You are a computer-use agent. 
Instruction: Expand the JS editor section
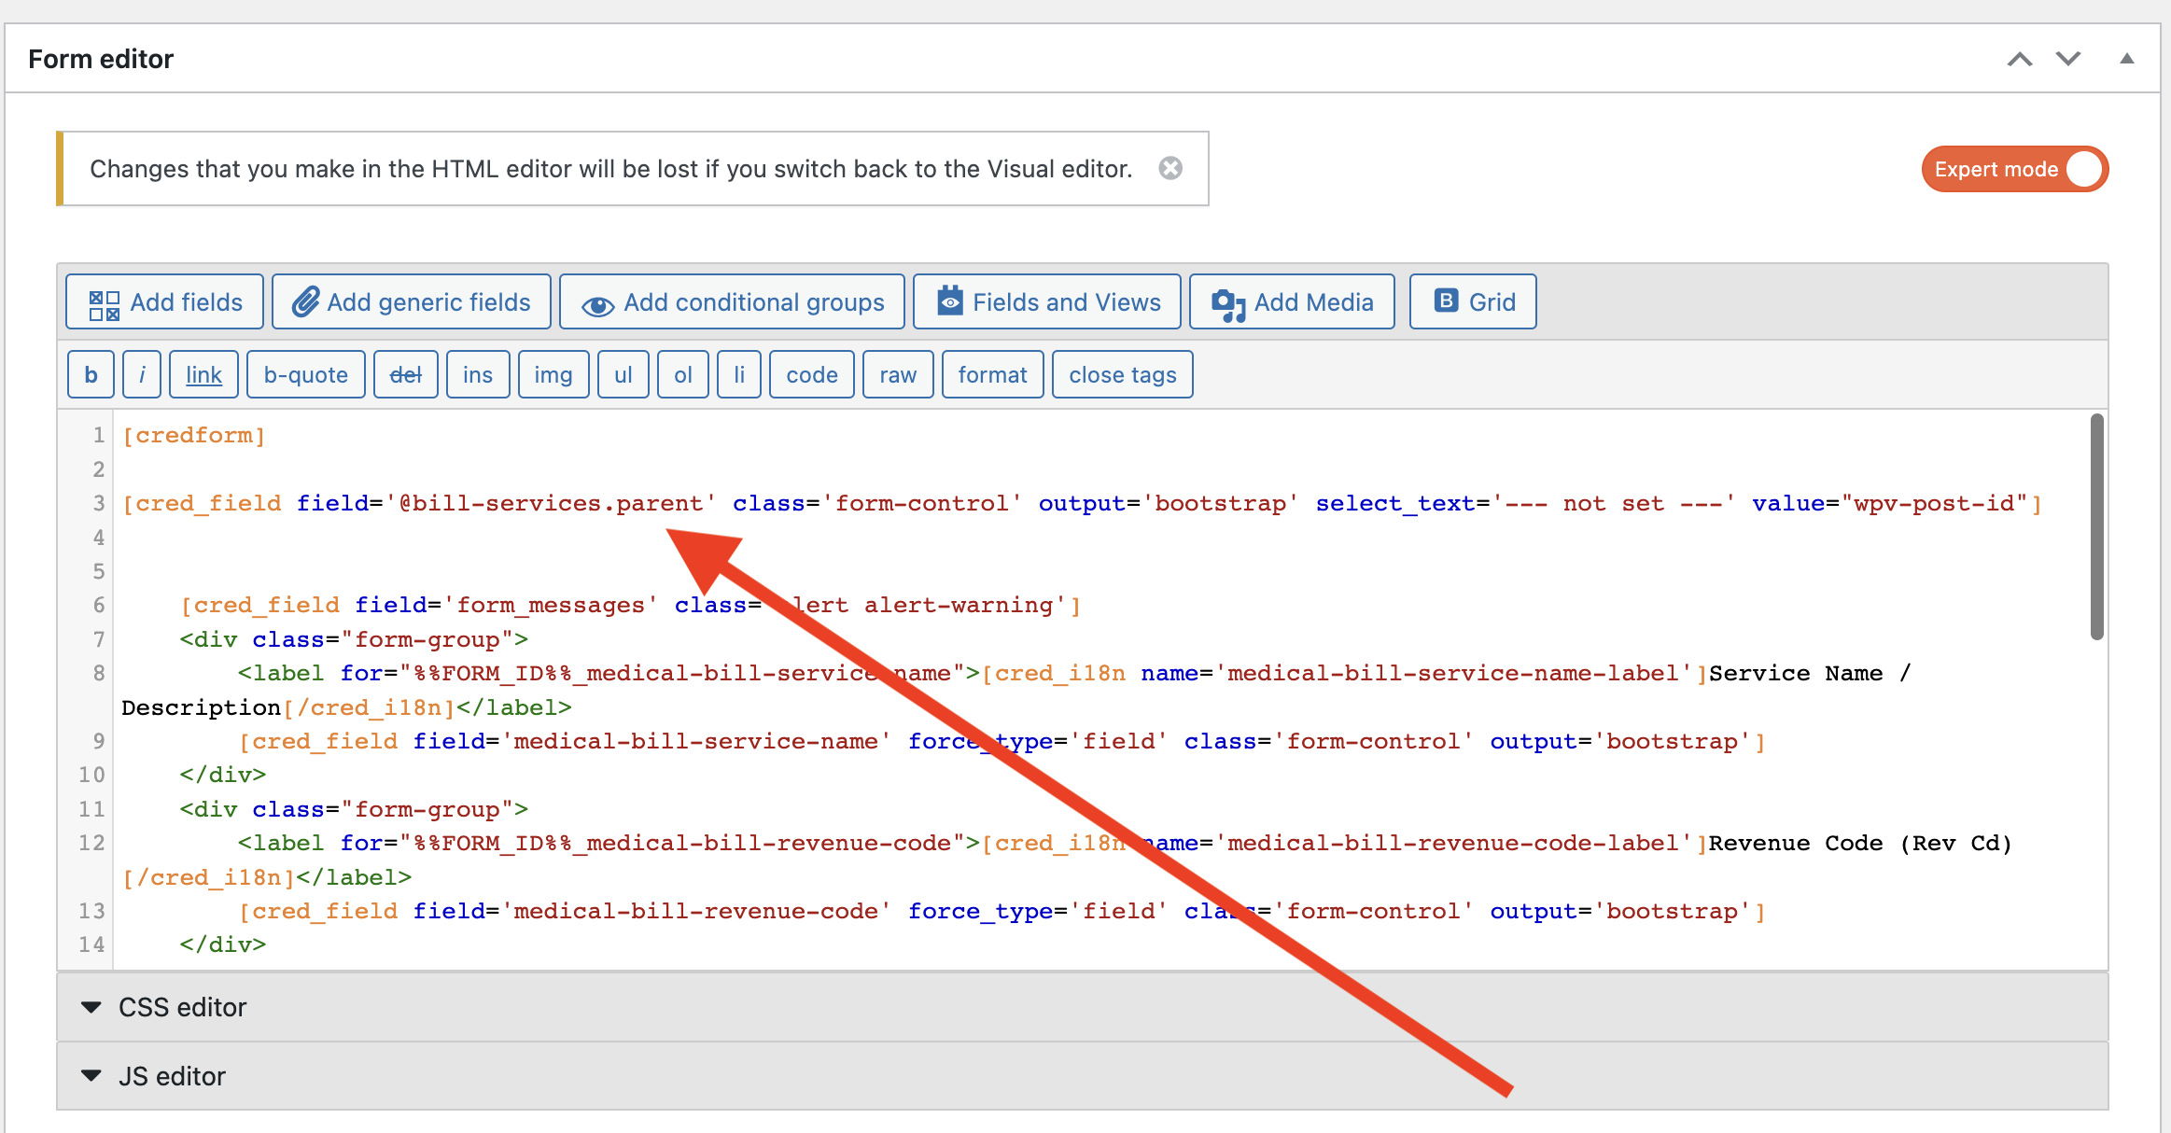point(1083,1076)
